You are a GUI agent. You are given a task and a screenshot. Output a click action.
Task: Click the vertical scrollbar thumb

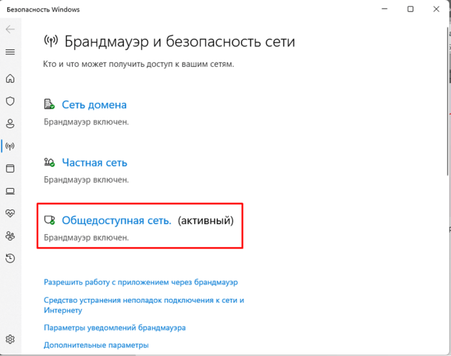point(448,100)
